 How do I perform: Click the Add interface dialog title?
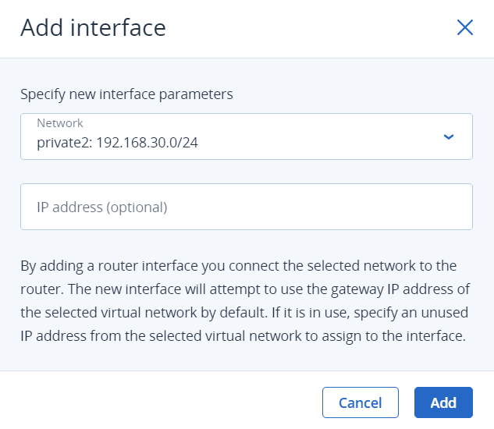tap(93, 28)
